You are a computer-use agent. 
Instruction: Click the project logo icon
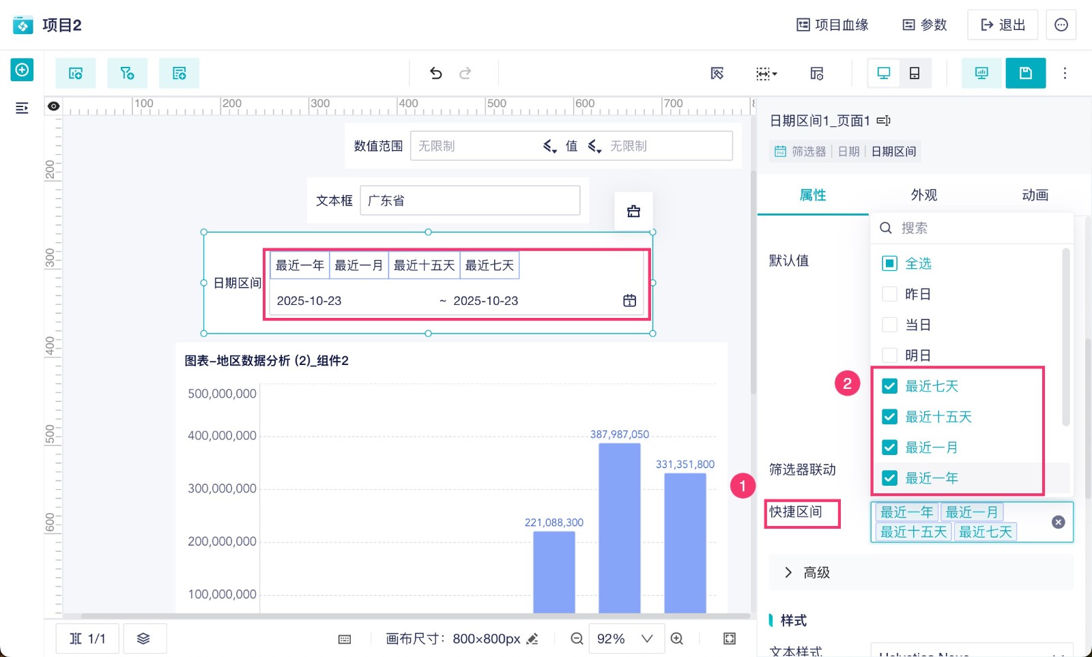click(x=23, y=25)
